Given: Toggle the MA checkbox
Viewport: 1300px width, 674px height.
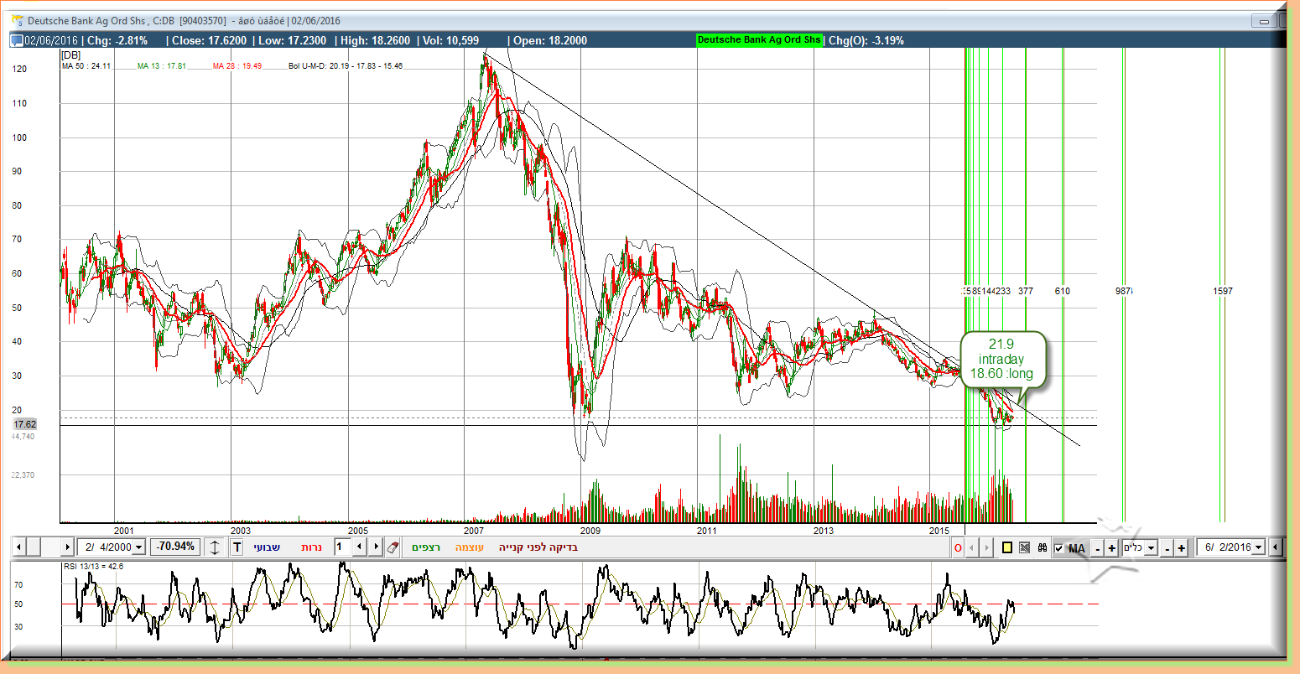Looking at the screenshot, I should click(x=1058, y=548).
